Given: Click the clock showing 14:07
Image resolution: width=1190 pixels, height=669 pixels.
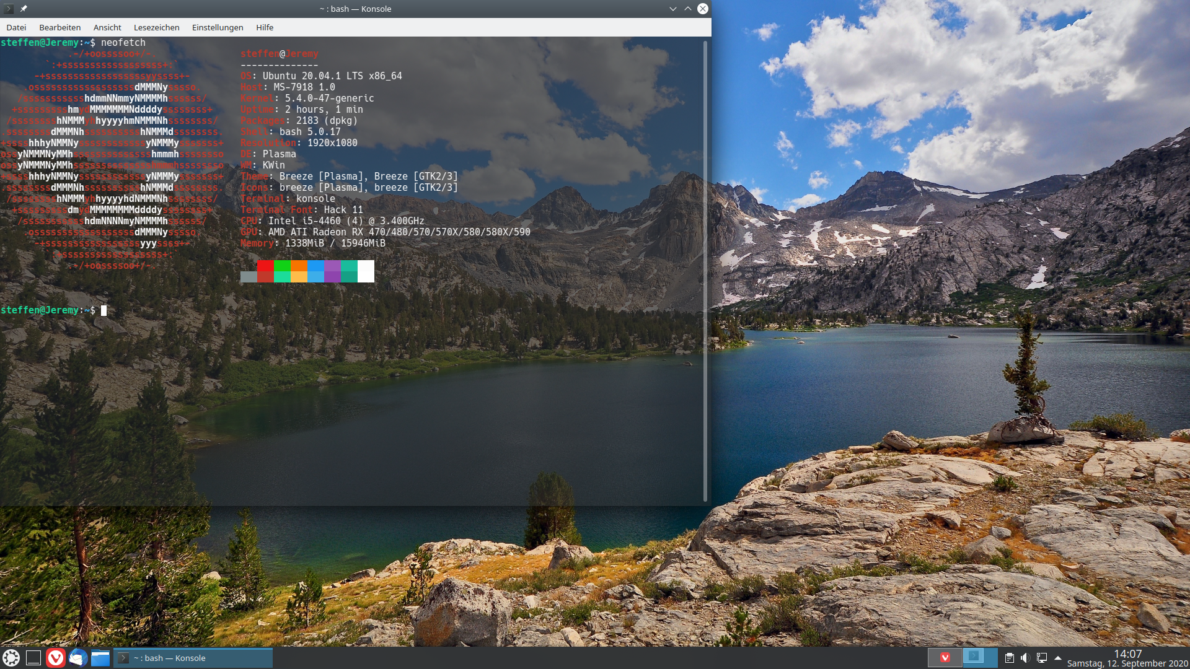Looking at the screenshot, I should (1127, 654).
